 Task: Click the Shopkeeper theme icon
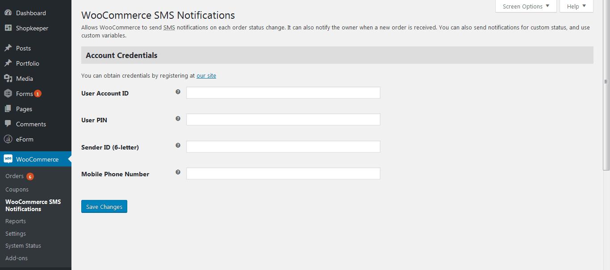click(8, 28)
